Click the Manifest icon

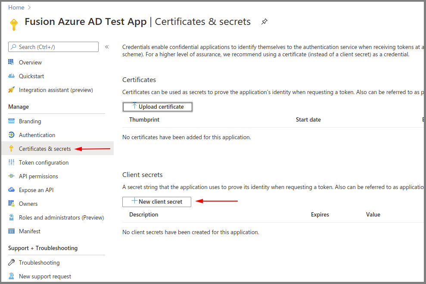pos(11,231)
